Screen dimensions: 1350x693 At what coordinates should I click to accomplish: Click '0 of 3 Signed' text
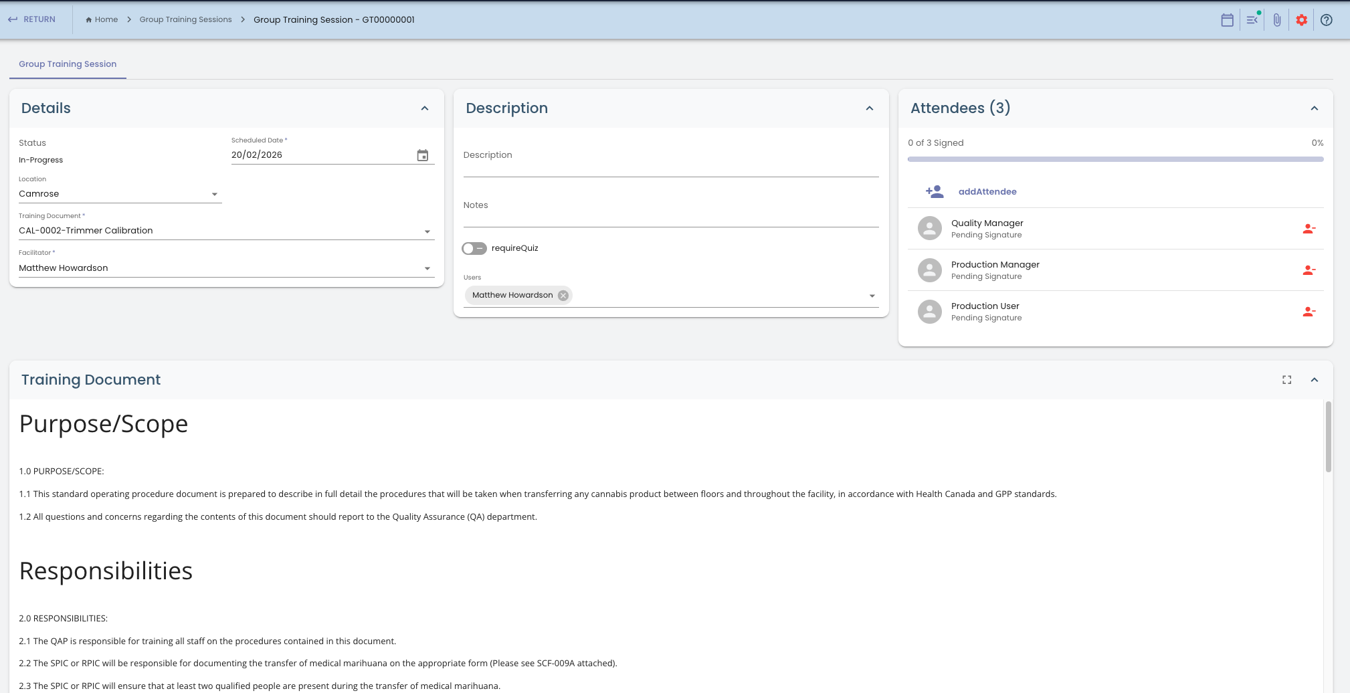click(x=935, y=143)
